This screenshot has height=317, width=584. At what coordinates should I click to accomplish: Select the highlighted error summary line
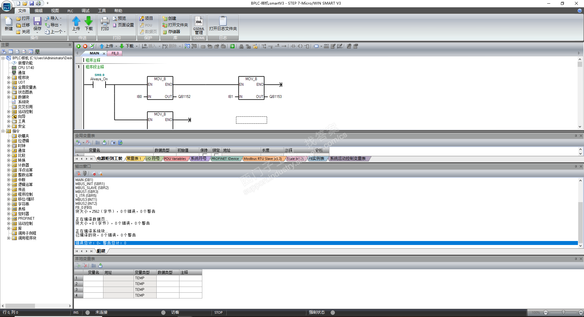coord(326,243)
